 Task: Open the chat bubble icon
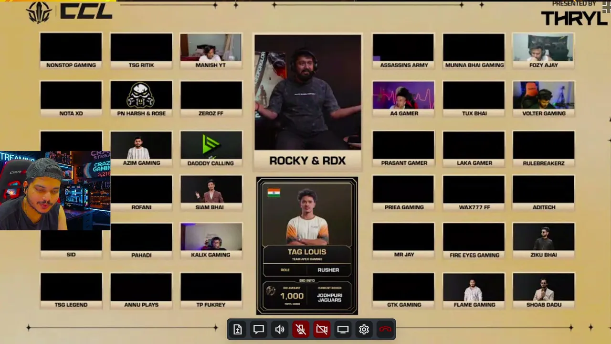coord(259,329)
